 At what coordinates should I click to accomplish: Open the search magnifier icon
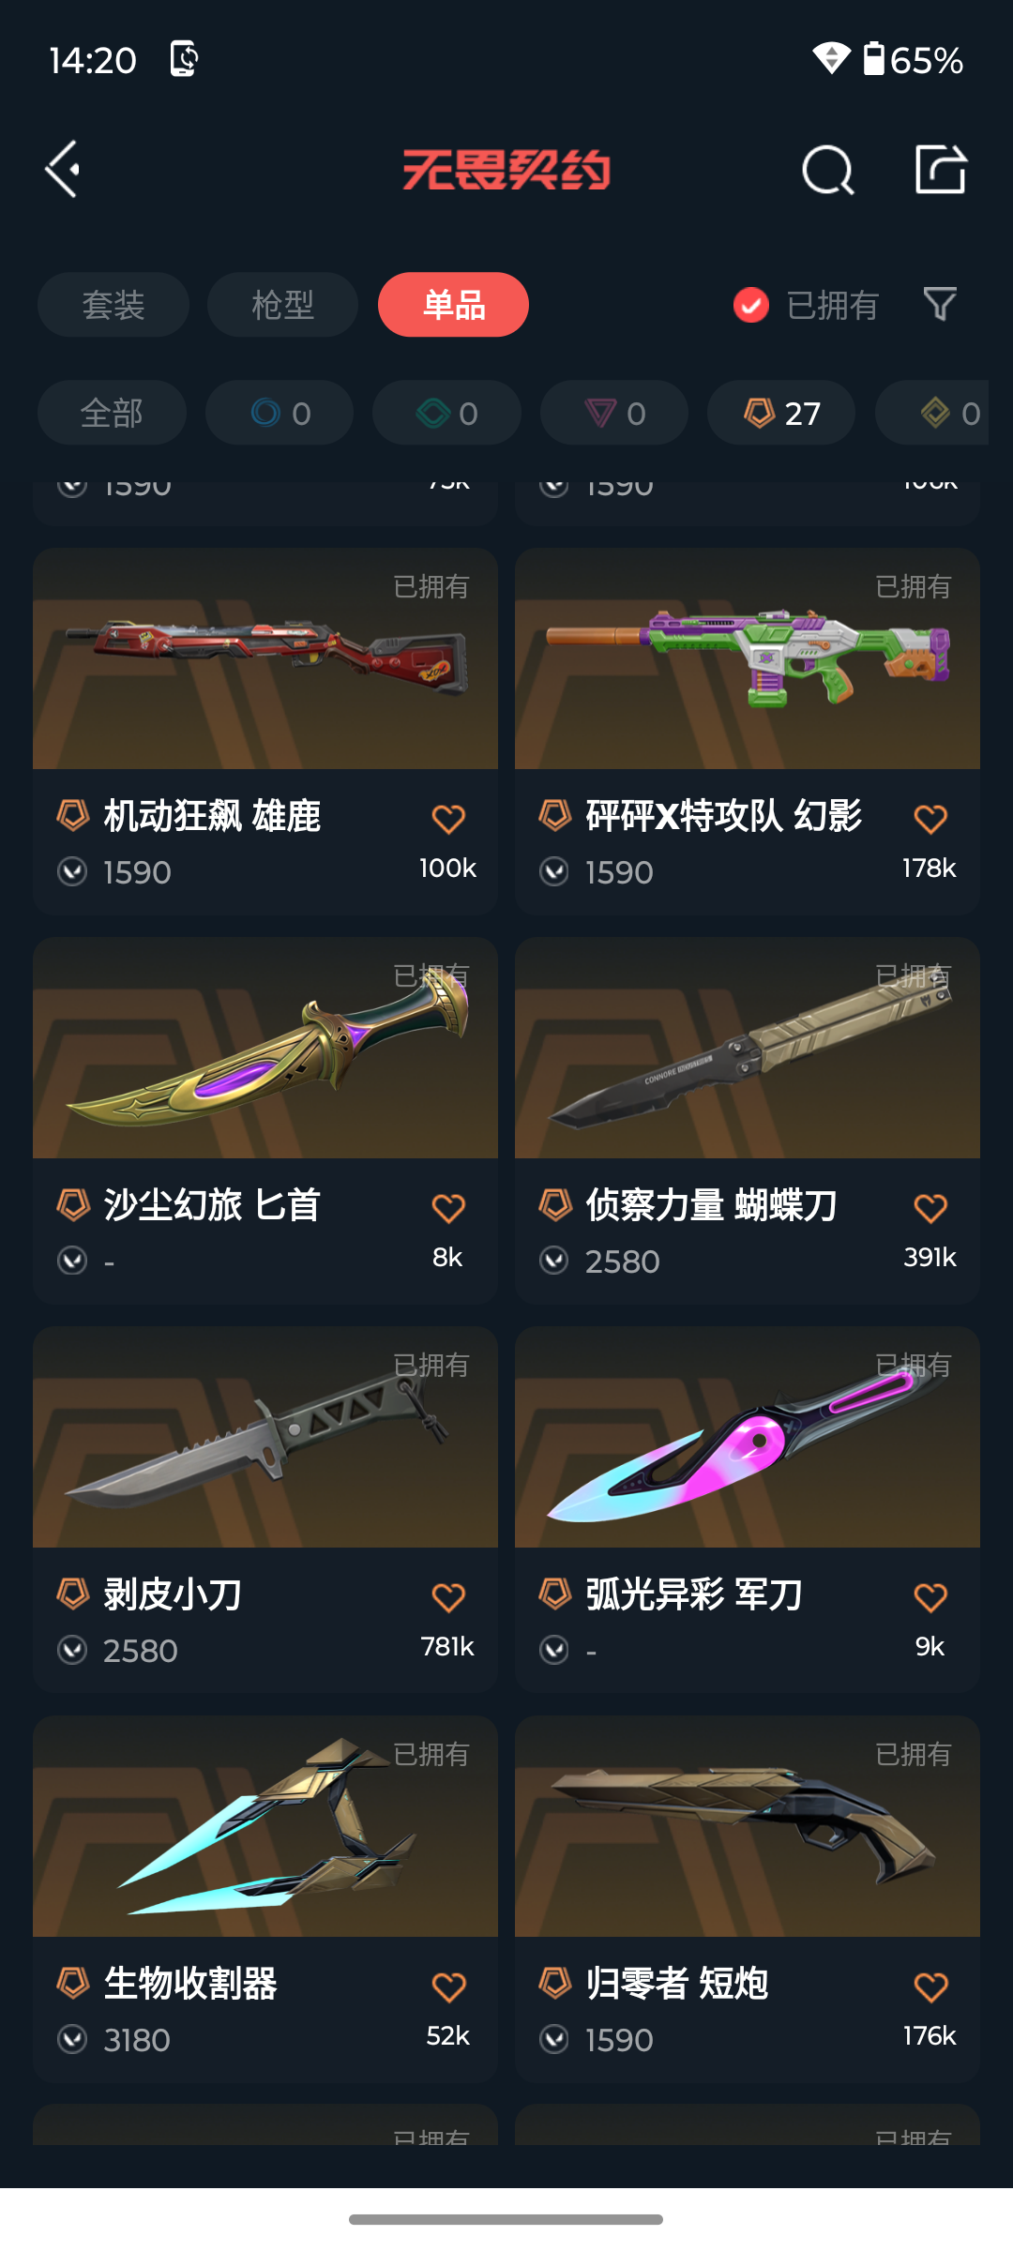pos(828,170)
